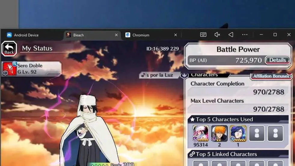Click the My Status title
This screenshot has height=166, width=295.
[37, 48]
